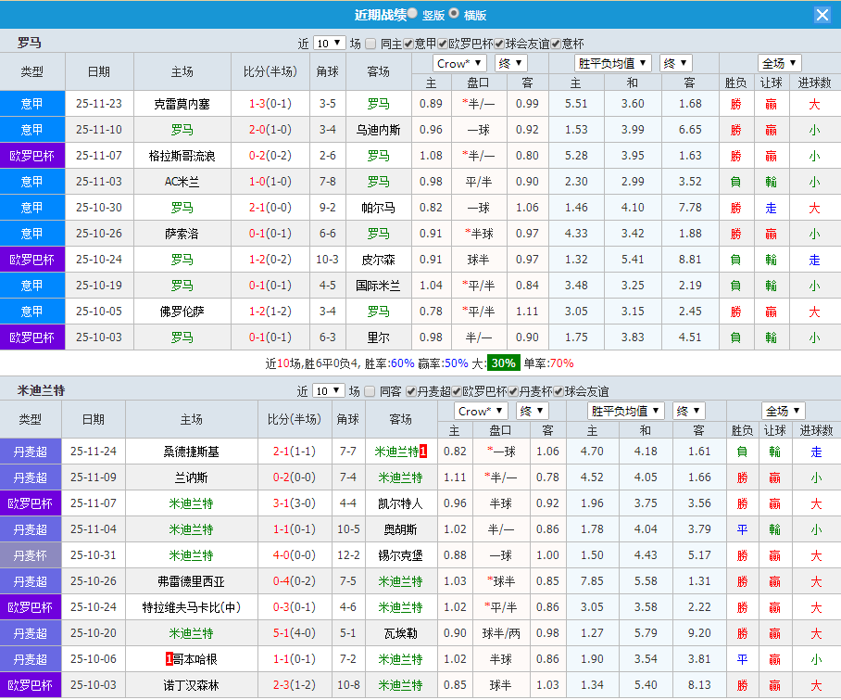Screen dimensions: 841x700
Task: Click the 意甲 league badge on 25-11-23 row
Action: [31, 103]
